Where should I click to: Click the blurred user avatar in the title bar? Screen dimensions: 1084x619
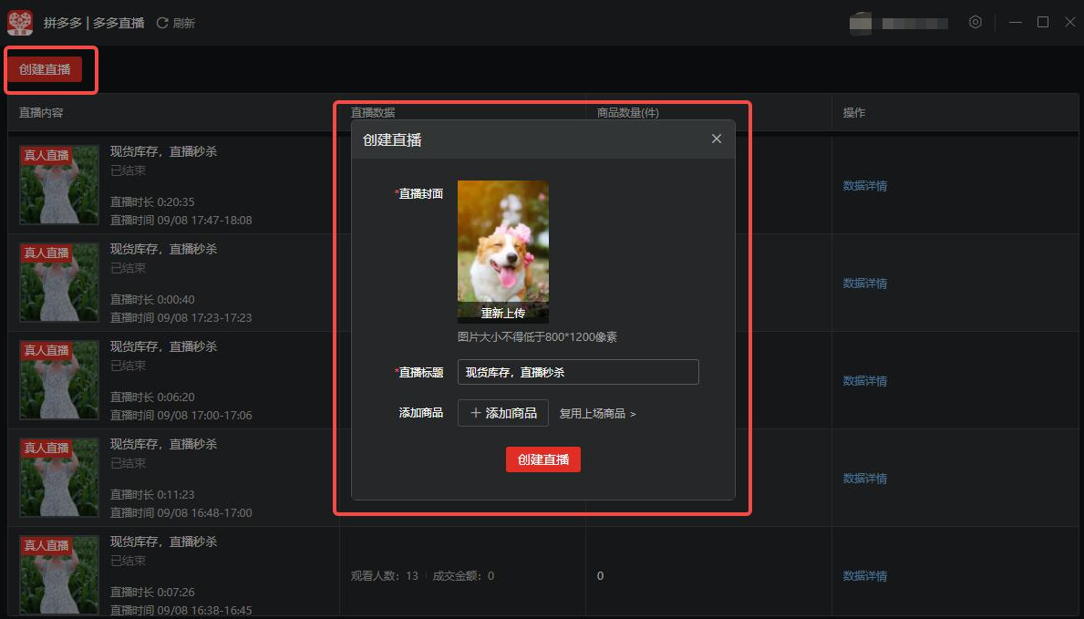(861, 23)
